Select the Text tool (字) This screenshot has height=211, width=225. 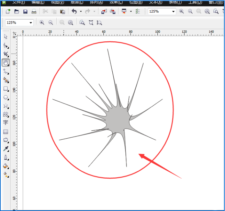[x=5, y=123]
